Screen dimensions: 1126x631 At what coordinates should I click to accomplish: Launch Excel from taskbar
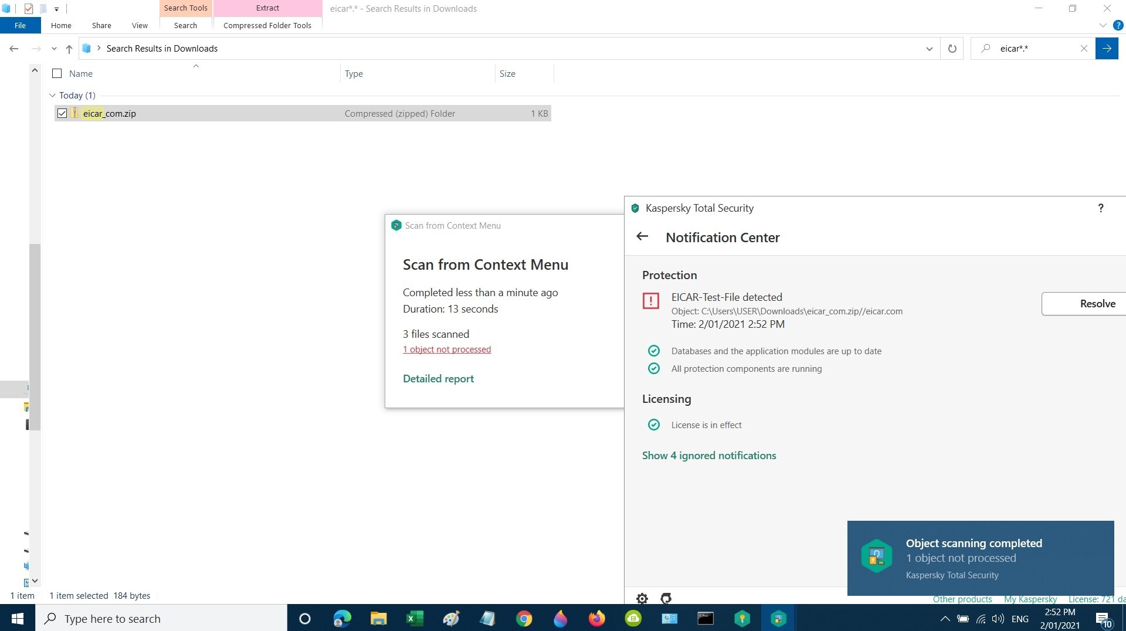[415, 618]
